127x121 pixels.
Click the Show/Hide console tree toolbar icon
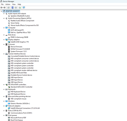click(x=8, y=8)
